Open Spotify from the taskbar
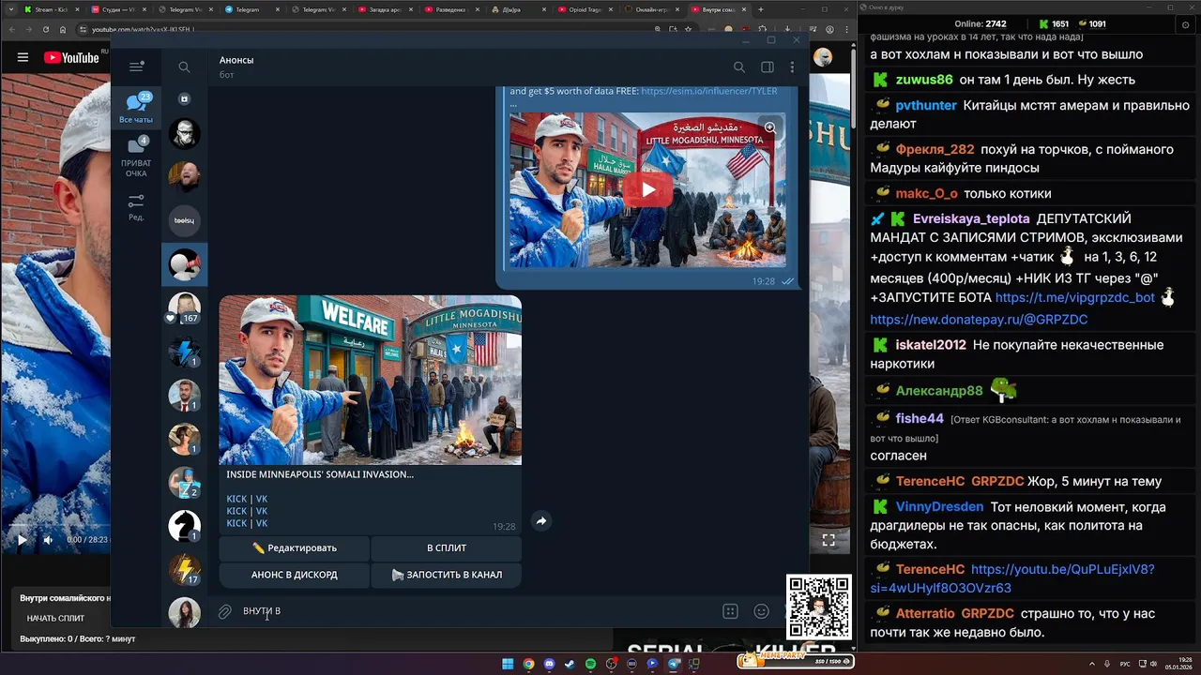The height and width of the screenshot is (675, 1201). click(x=590, y=664)
